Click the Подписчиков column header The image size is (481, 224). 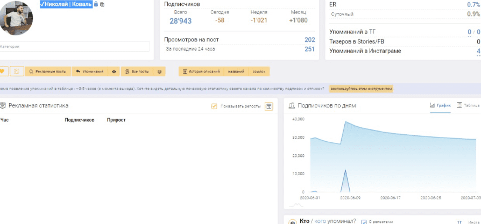click(80, 120)
